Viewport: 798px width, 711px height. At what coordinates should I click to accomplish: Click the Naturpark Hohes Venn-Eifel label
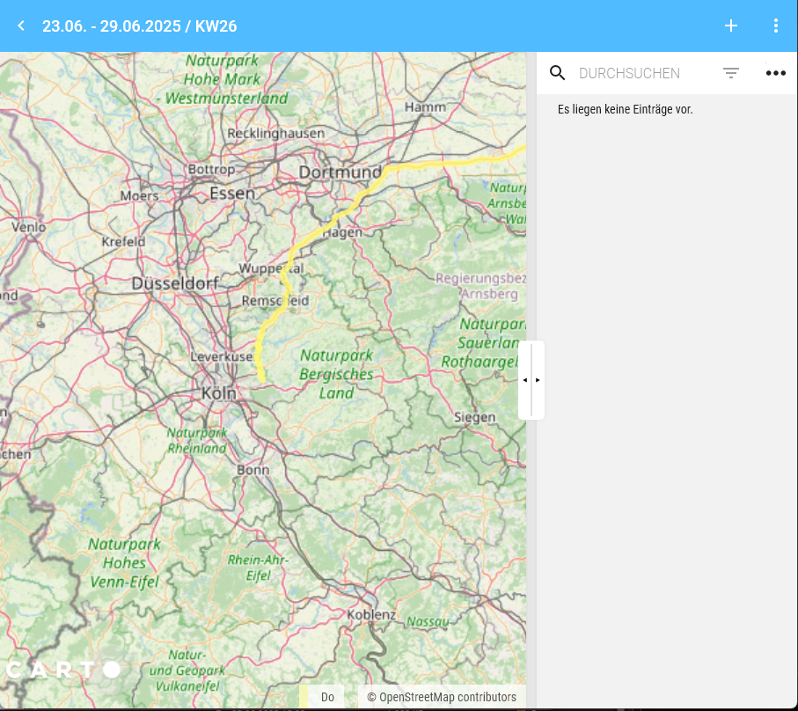pos(125,563)
